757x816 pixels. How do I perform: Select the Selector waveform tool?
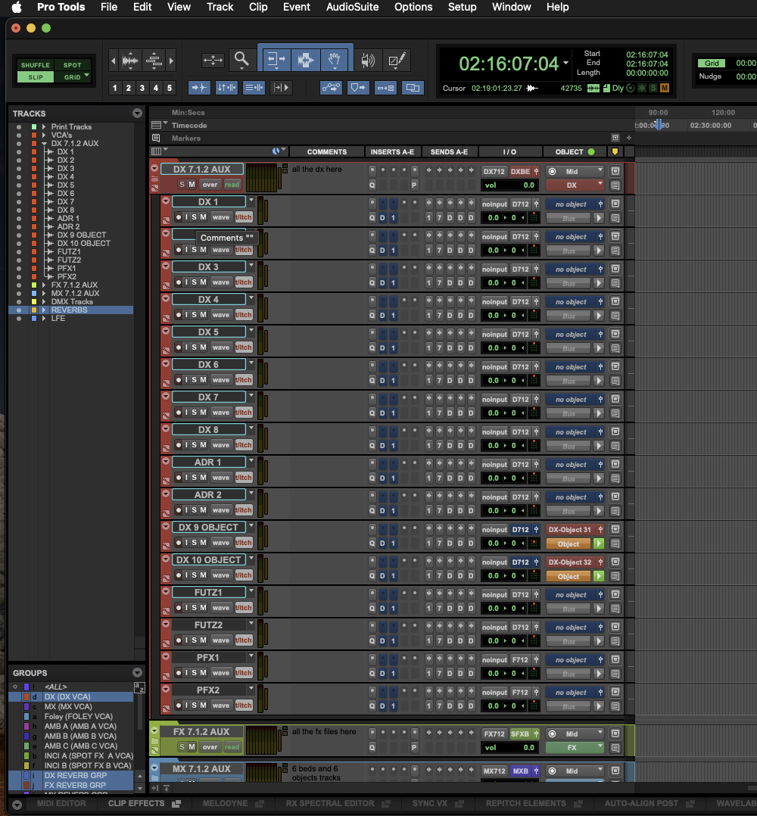(x=305, y=61)
